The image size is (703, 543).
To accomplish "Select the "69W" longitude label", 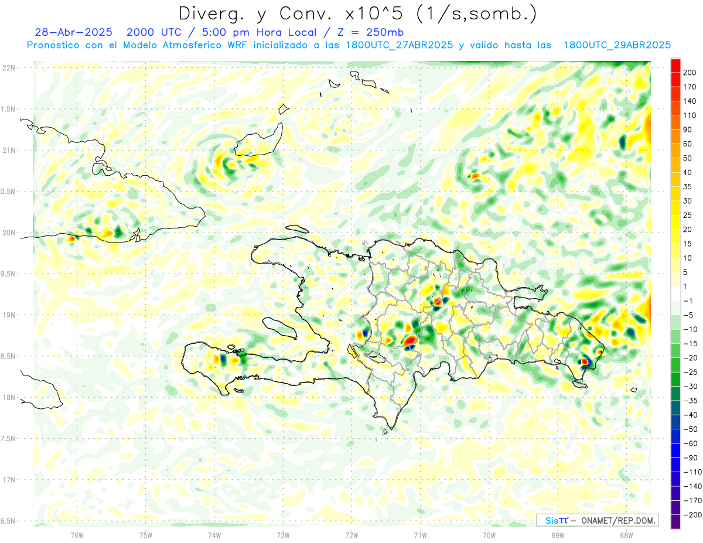I will pos(558,535).
